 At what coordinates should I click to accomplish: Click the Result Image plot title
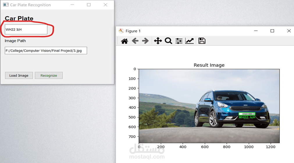click(x=209, y=65)
